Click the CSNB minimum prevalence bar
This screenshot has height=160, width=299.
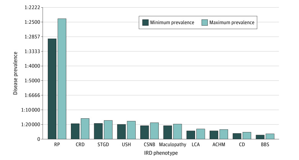pyautogui.click(x=145, y=132)
